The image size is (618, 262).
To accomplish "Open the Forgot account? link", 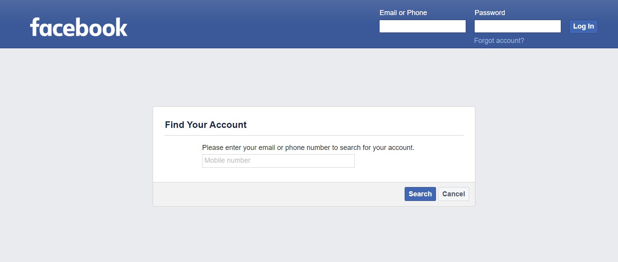I will coord(499,41).
